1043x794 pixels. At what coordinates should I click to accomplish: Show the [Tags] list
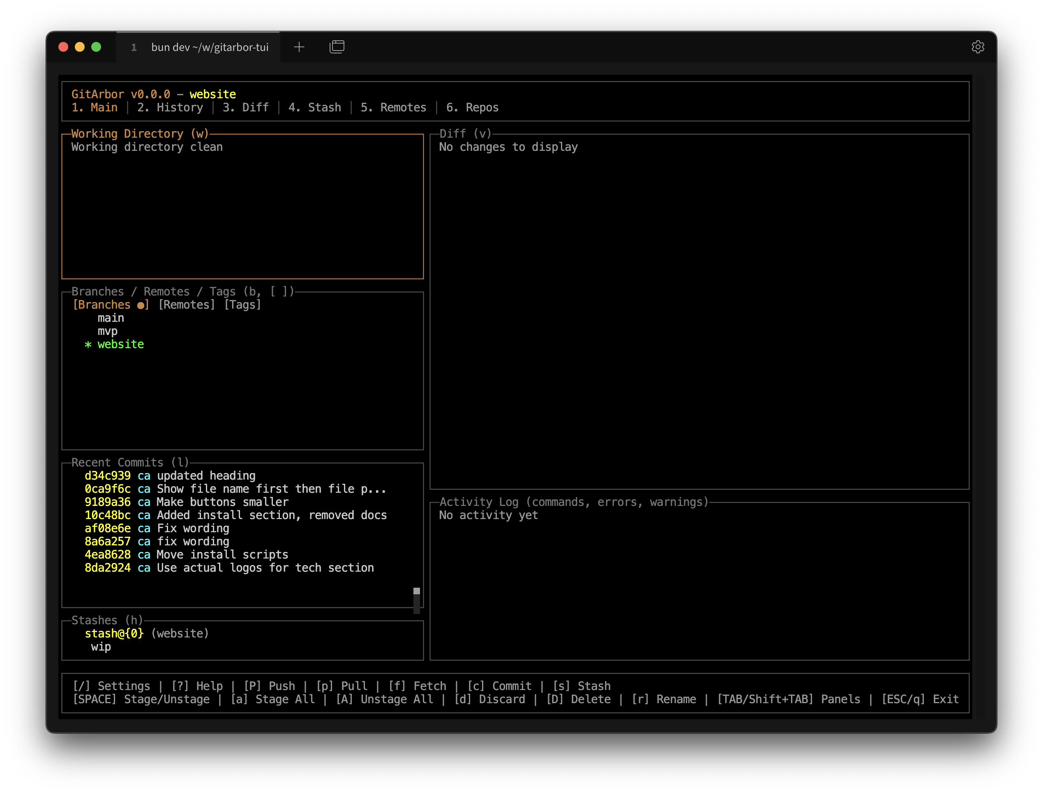[242, 305]
